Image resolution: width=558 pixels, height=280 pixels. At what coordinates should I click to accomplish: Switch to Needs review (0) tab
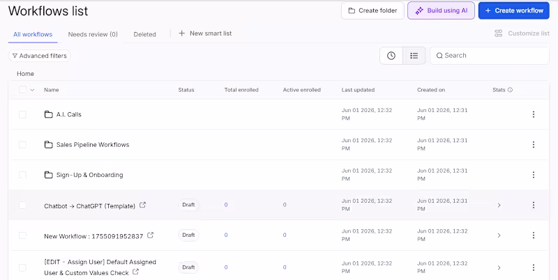pos(93,34)
